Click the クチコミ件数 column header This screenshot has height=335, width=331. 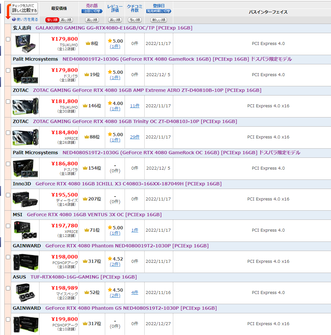coord(135,8)
